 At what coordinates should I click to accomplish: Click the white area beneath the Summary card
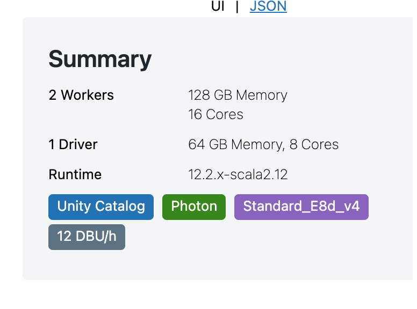click(215, 295)
